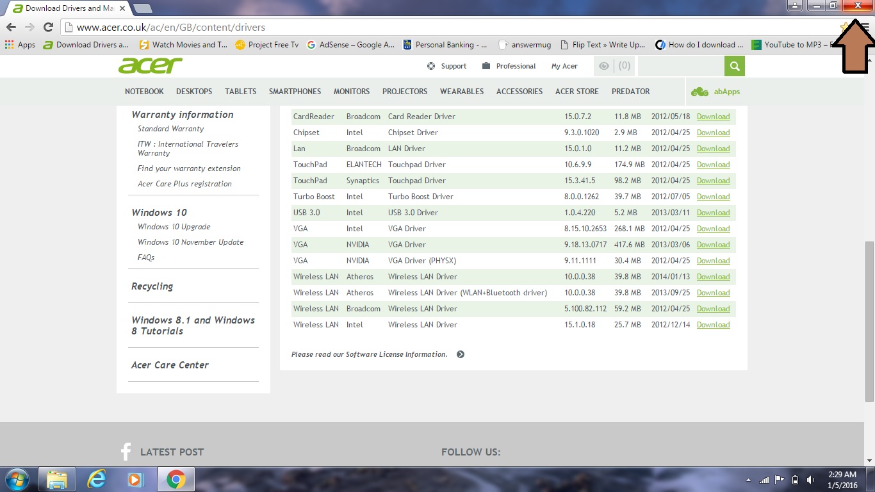Viewport: 875px width, 492px height.
Task: Open the ACER STORE menu
Action: click(577, 92)
